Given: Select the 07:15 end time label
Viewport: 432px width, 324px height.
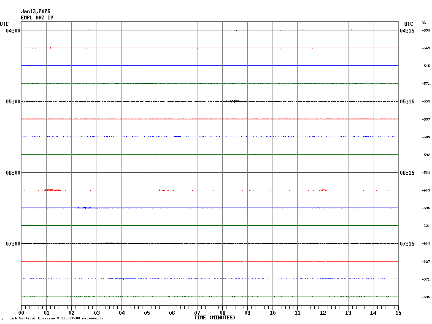Looking at the screenshot, I should [x=407, y=244].
